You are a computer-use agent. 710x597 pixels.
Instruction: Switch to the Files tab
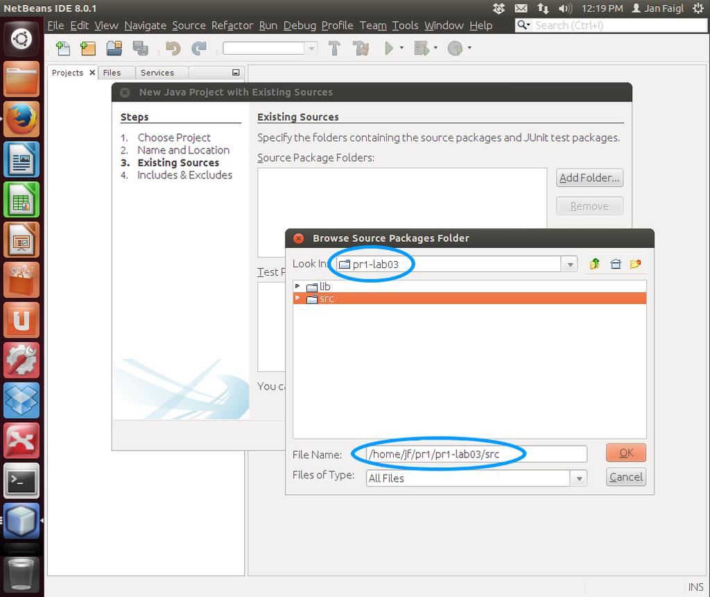112,72
